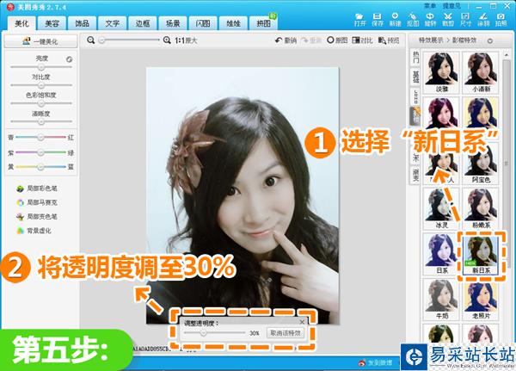Click the 一键美化 button
Viewport: 516px width, 371px height.
coord(40,41)
